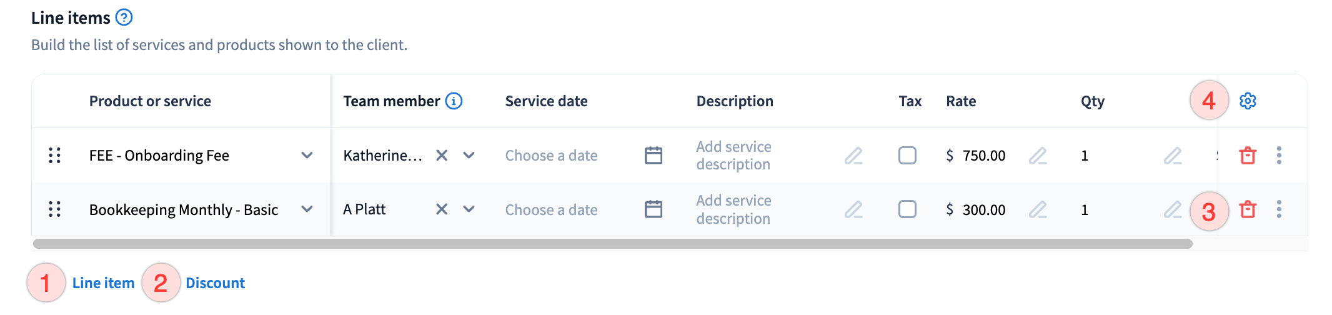1332x315 pixels.
Task: Delete the FEE - Onboarding Fee row
Action: pyautogui.click(x=1248, y=155)
